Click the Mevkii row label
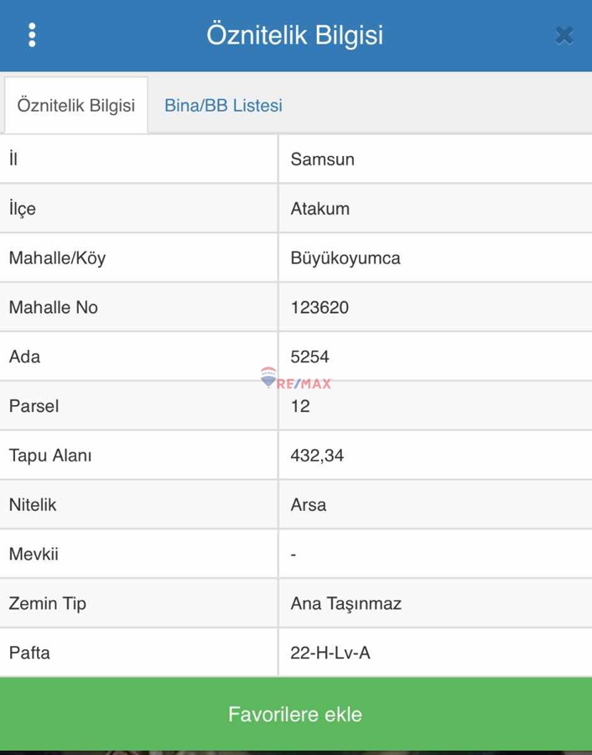592x755 pixels. [x=34, y=555]
